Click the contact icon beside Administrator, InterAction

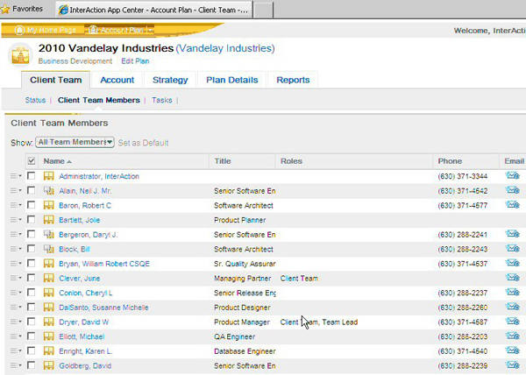pyautogui.click(x=48, y=176)
